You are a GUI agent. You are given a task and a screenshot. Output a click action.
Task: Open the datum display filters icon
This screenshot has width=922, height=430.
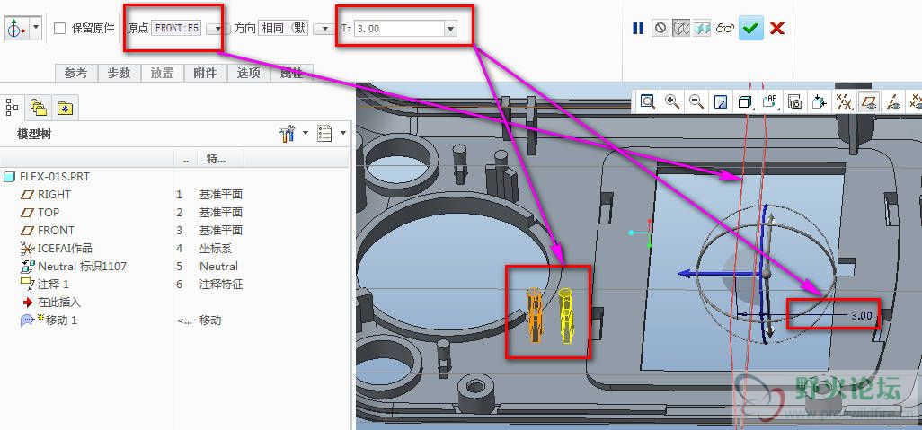click(x=845, y=102)
